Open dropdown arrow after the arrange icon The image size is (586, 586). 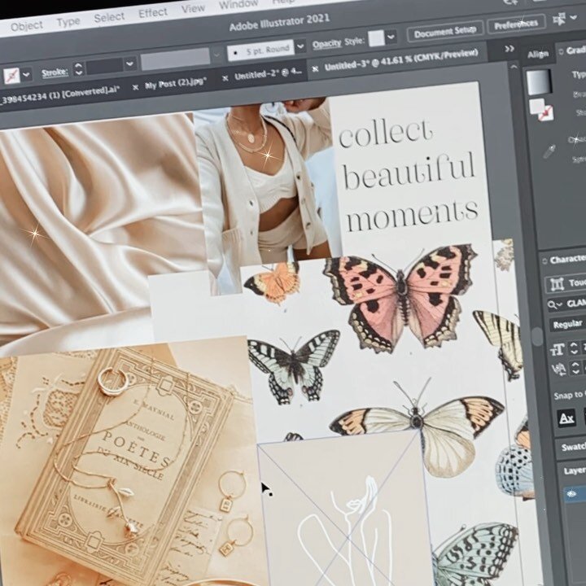pos(574,17)
